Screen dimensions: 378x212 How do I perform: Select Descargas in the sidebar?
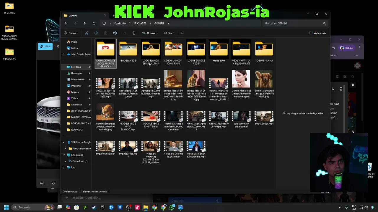tap(76, 73)
